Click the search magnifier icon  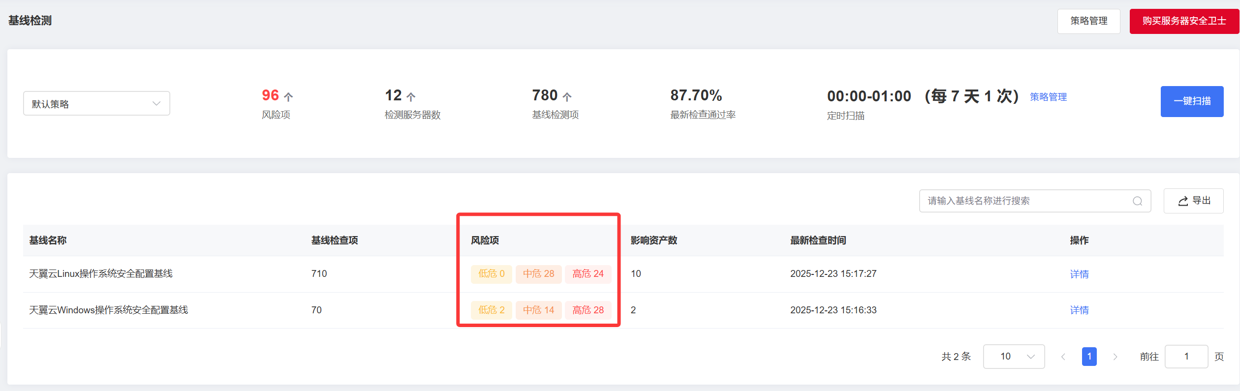coord(1137,201)
